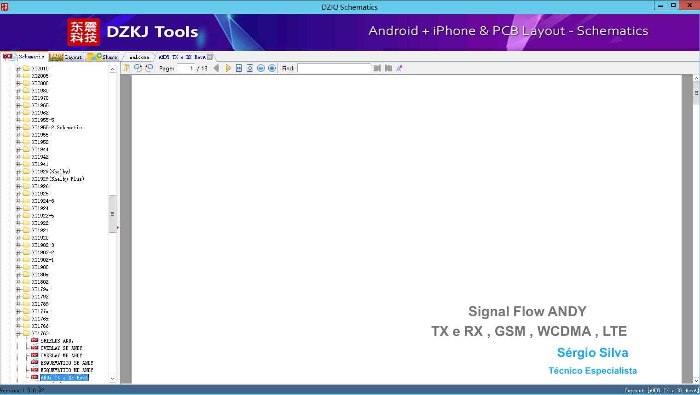Expand the XT1980 folder

point(18,91)
